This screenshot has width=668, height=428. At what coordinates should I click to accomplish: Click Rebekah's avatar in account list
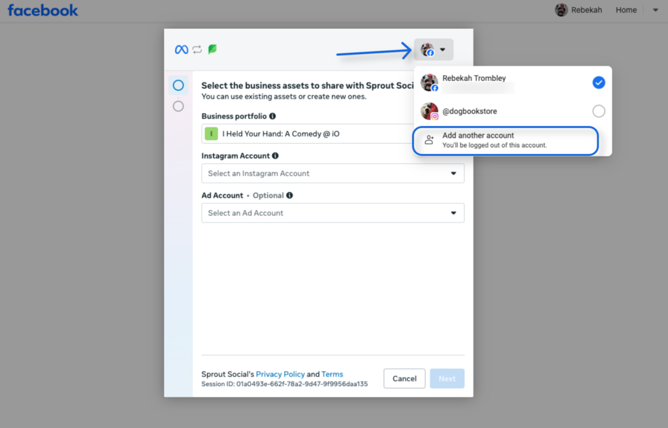point(429,83)
